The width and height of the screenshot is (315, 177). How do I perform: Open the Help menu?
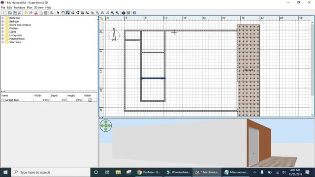pyautogui.click(x=48, y=8)
